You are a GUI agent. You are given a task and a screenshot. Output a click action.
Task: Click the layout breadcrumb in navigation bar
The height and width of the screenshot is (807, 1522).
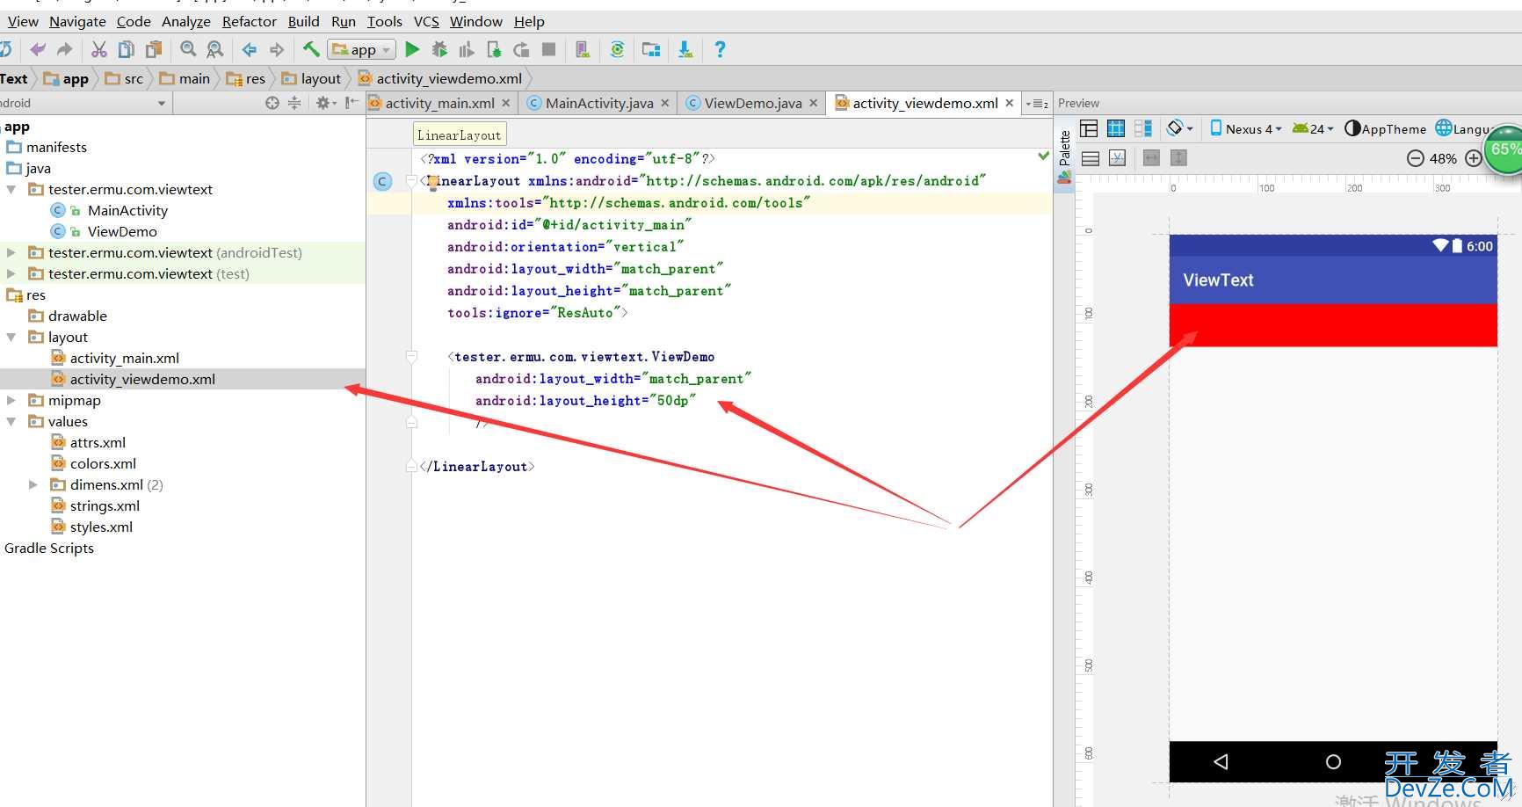[x=312, y=78]
